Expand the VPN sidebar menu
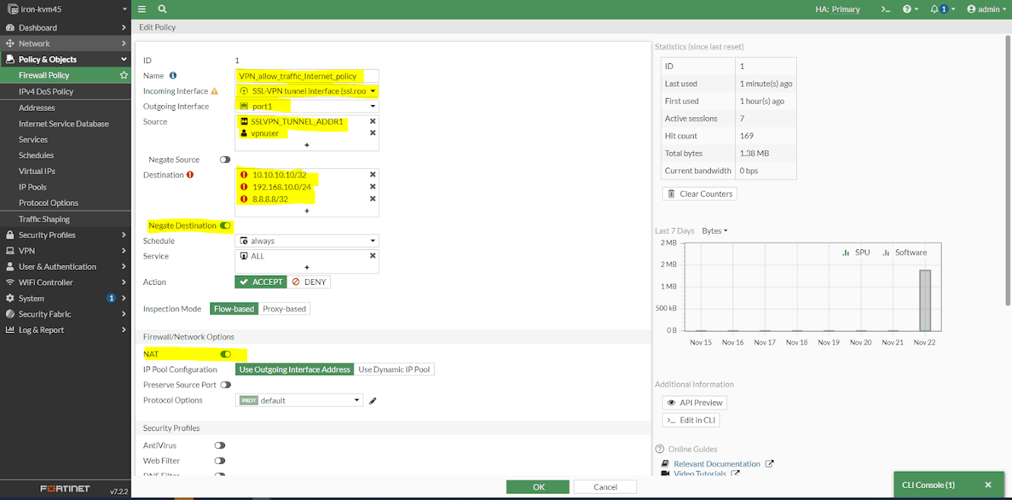The width and height of the screenshot is (1012, 500). tap(65, 251)
